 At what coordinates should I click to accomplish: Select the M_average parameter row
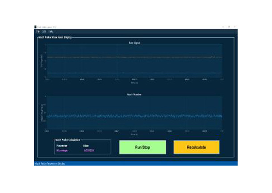tap(62, 151)
